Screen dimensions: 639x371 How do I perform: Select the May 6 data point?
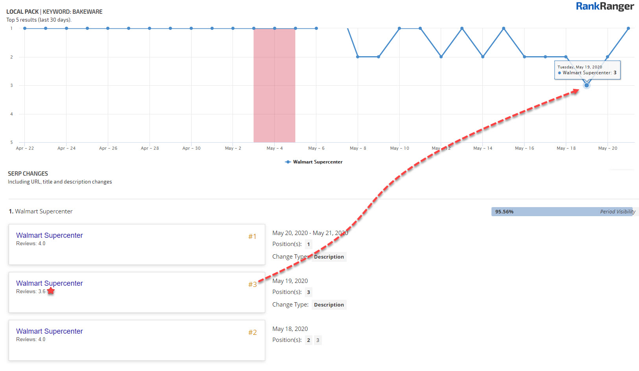[316, 28]
